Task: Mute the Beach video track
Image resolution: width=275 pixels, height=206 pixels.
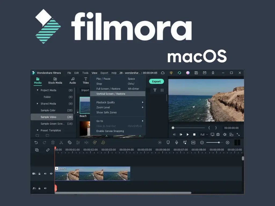Action: [45, 174]
